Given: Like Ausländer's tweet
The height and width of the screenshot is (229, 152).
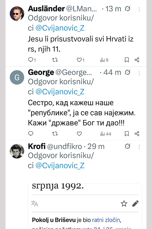Looking at the screenshot, I should (79, 60).
